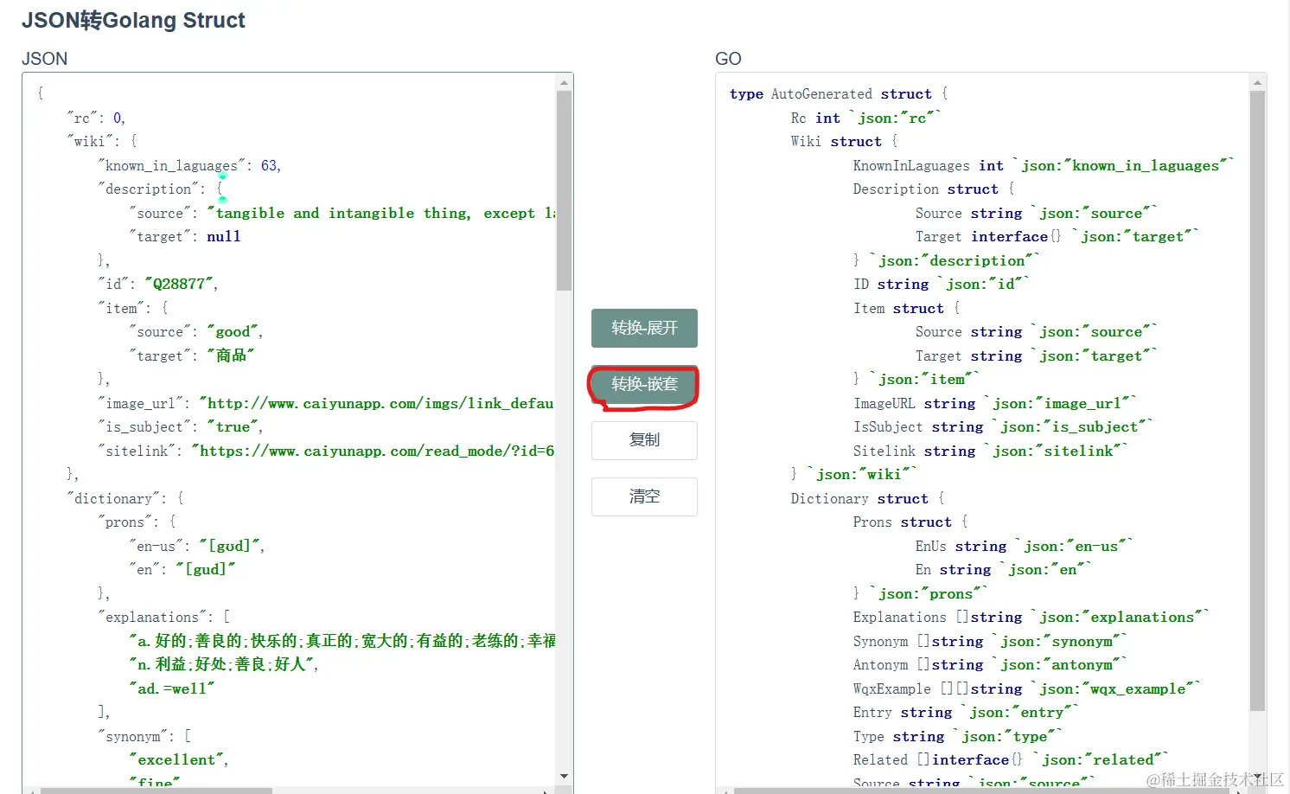Click the page title "JSON转Golang Struct"
This screenshot has width=1290, height=794.
(133, 21)
